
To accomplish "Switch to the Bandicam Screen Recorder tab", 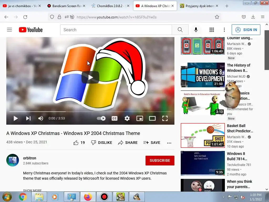I will coord(66,6).
